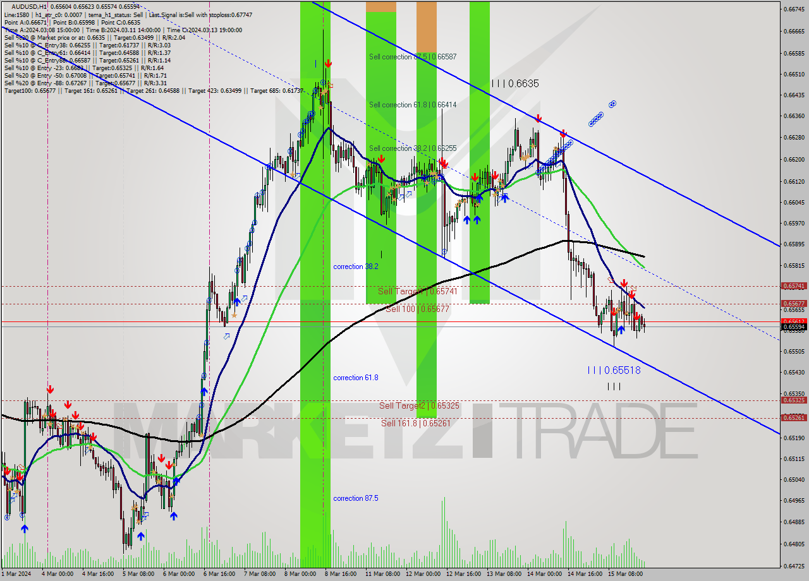Select 'Sell 100 | 0.65677' label
809x581 pixels.
pyautogui.click(x=417, y=309)
